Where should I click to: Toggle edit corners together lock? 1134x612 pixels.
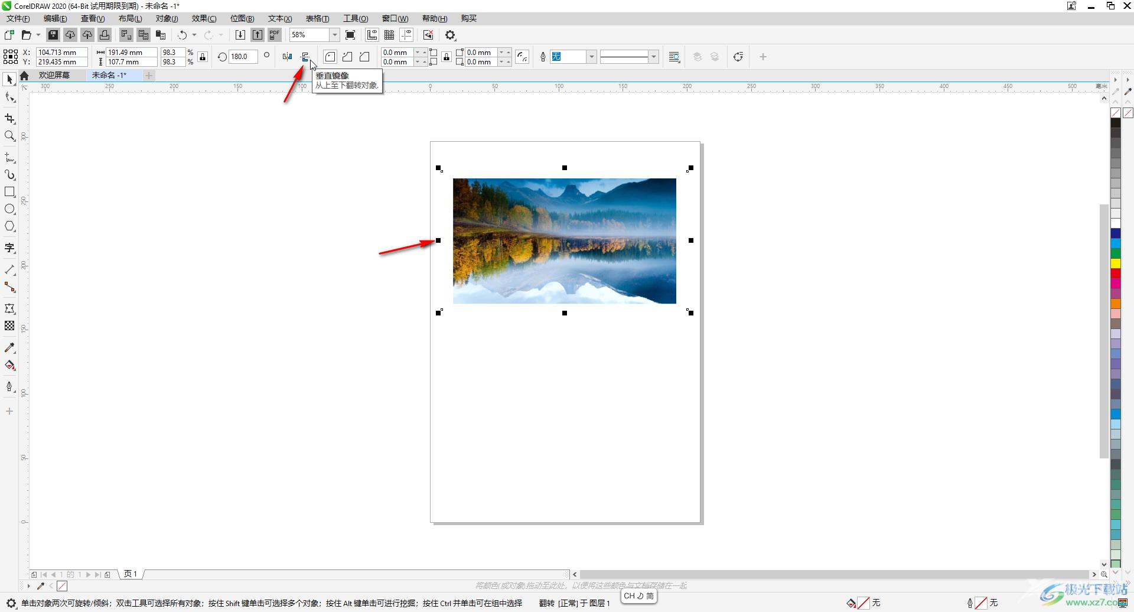tap(447, 57)
